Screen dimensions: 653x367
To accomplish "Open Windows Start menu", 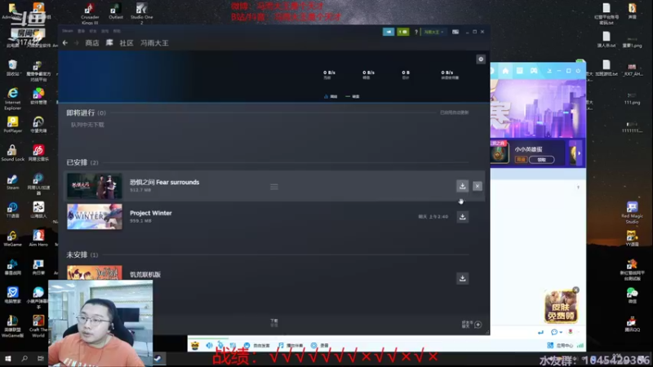I will point(8,358).
